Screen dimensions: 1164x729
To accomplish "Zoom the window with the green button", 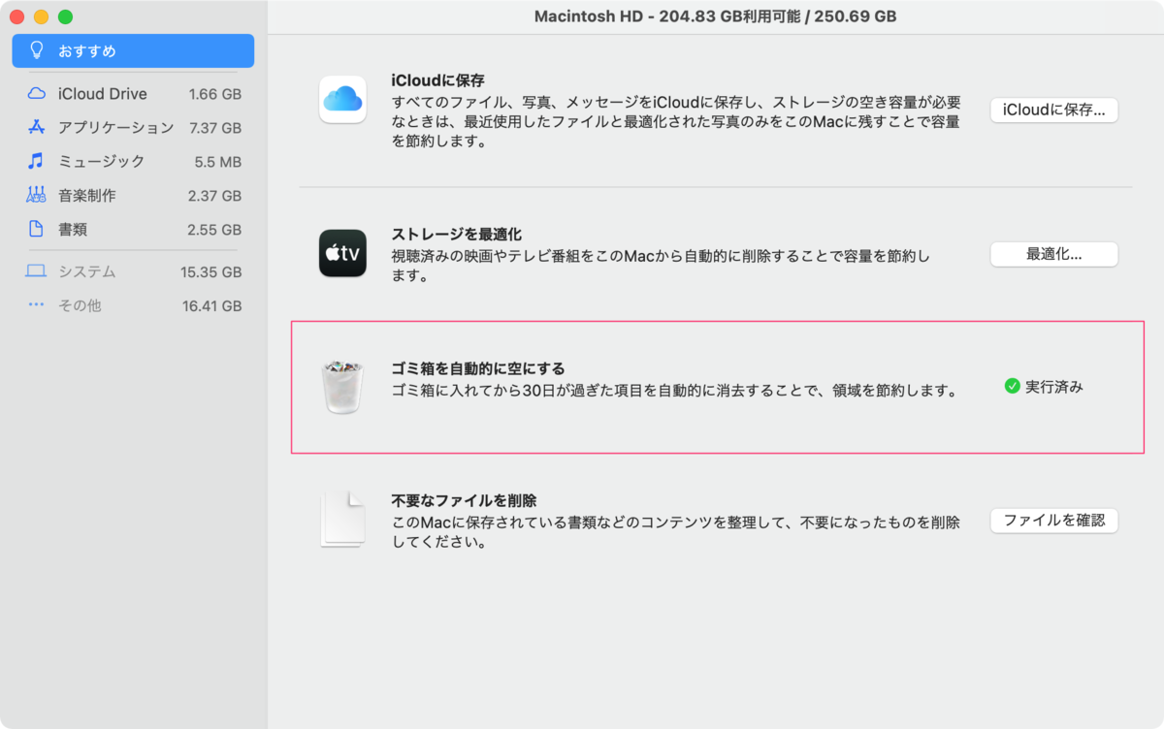I will point(65,17).
